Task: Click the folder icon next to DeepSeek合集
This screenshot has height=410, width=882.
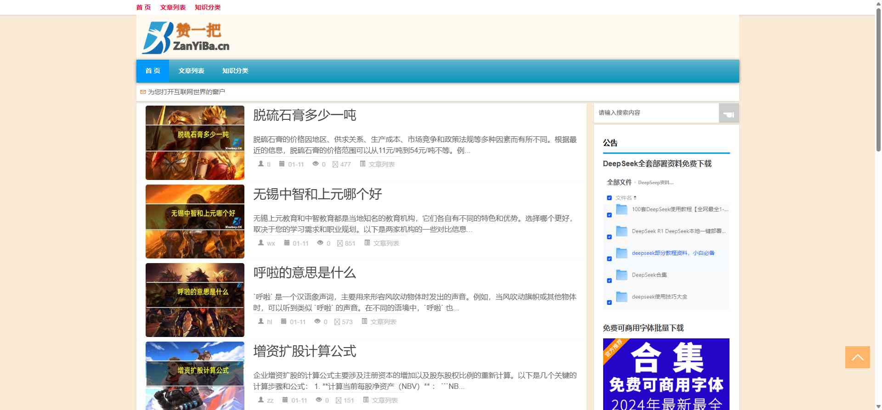Action: click(x=622, y=275)
